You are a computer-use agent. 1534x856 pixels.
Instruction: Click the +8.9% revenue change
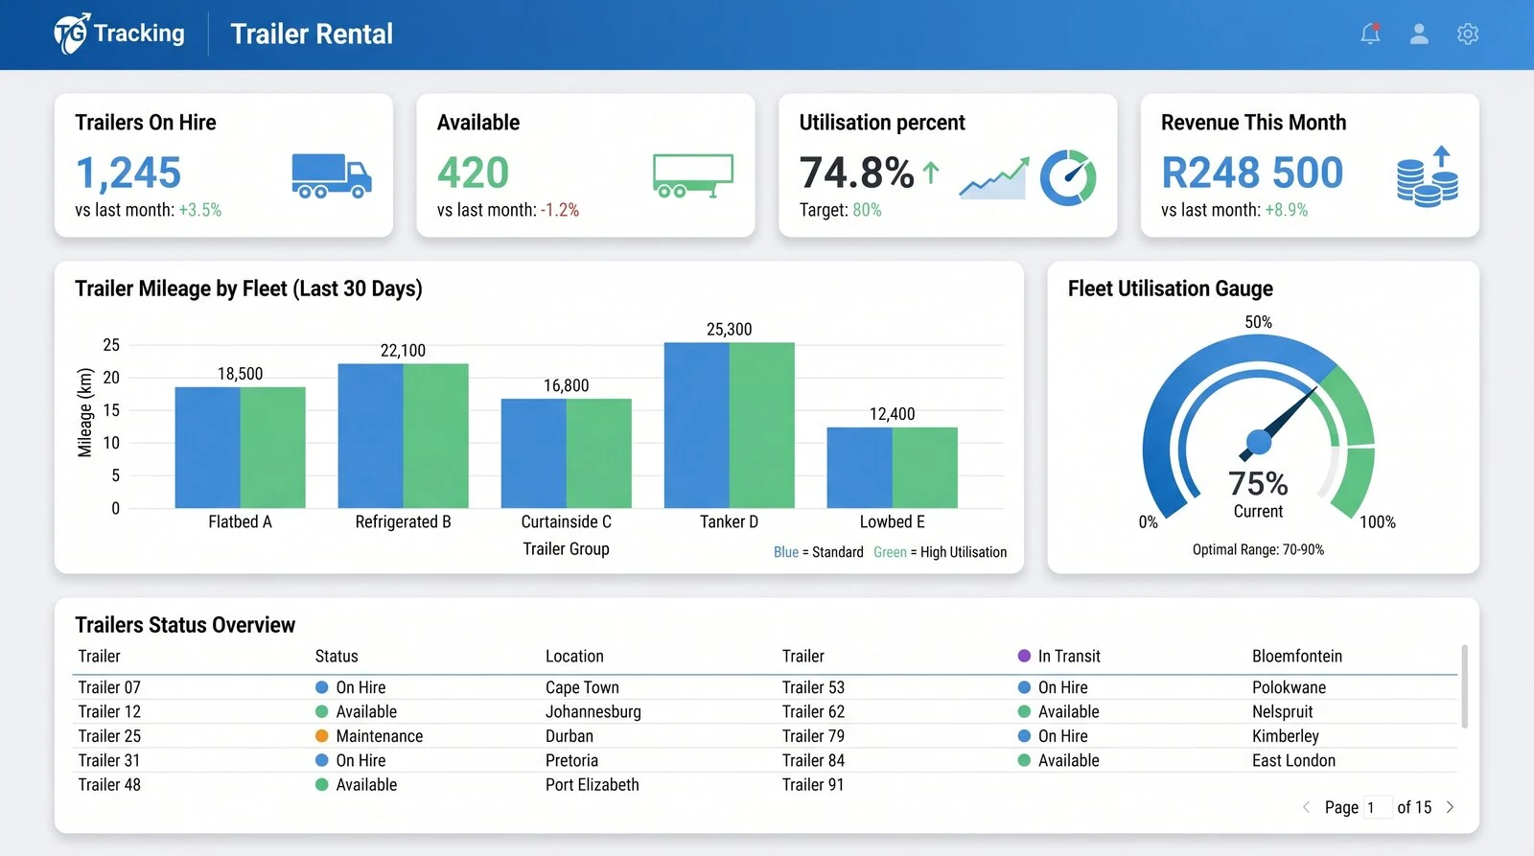(x=1286, y=210)
